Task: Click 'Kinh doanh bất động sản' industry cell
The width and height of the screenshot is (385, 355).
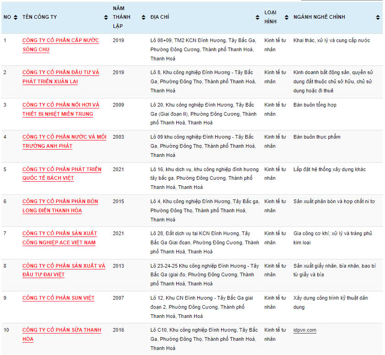Action: [333, 81]
